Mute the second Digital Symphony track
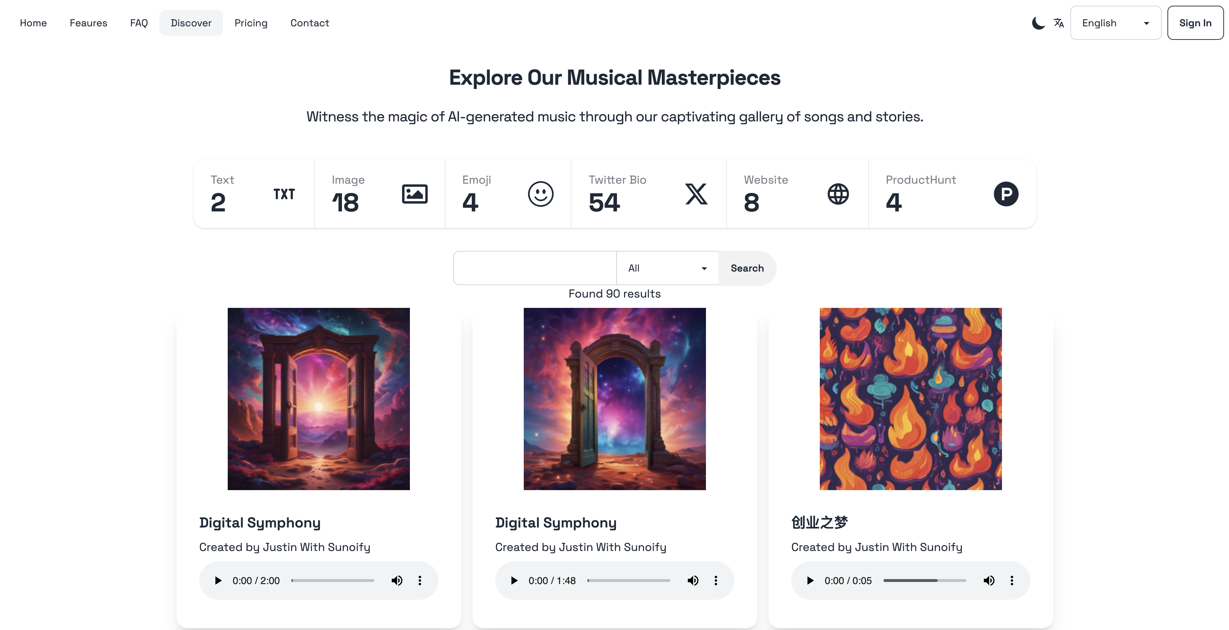 tap(693, 581)
